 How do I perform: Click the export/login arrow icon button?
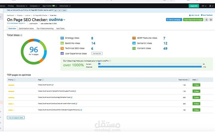[x=206, y=20]
